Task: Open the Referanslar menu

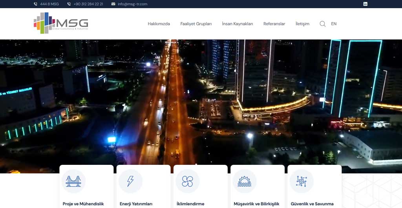Action: click(x=274, y=24)
